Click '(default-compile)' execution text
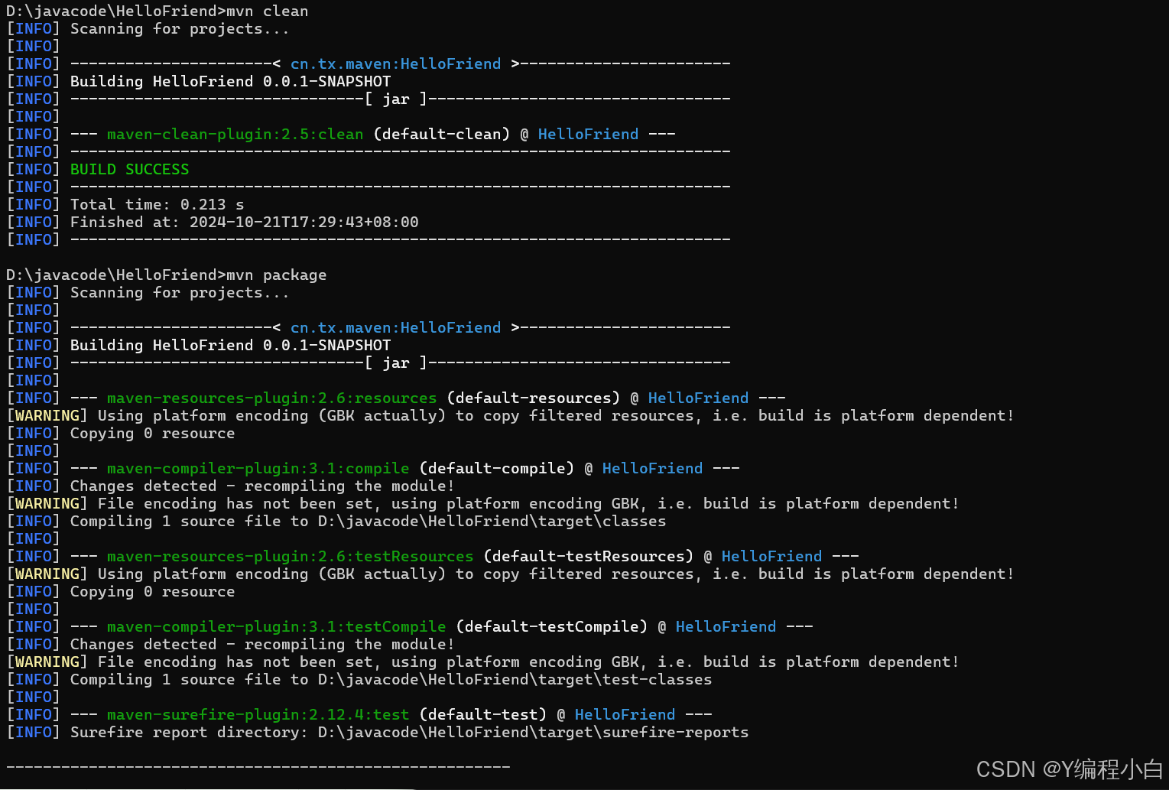 [x=497, y=469]
